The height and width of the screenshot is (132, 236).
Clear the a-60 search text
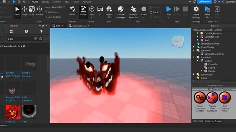click(x=36, y=39)
